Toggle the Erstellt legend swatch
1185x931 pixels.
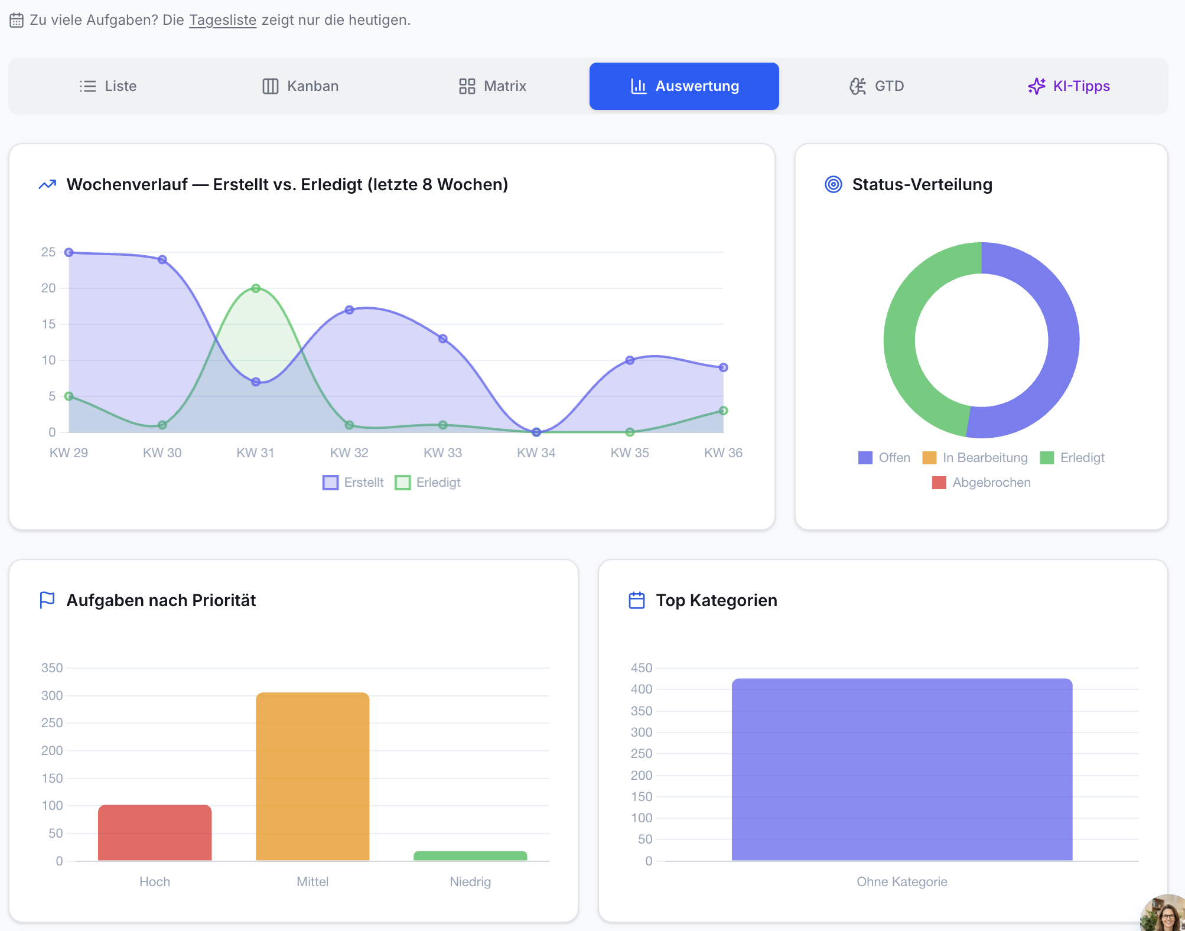330,483
